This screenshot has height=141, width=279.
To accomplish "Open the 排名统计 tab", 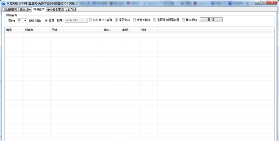I will [25, 10].
